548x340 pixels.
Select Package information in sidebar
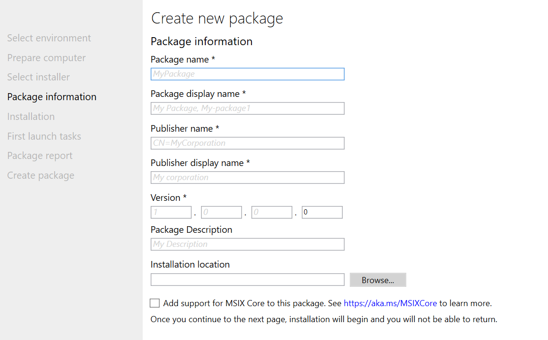pyautogui.click(x=52, y=97)
